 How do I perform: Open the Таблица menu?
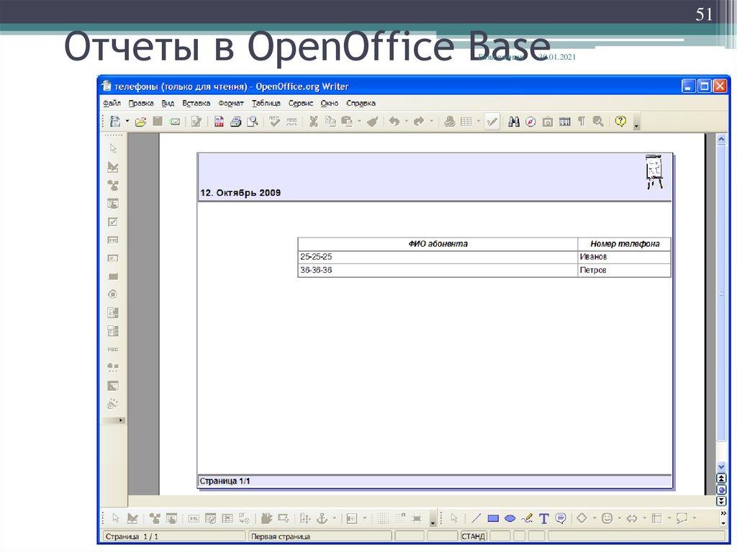point(266,103)
